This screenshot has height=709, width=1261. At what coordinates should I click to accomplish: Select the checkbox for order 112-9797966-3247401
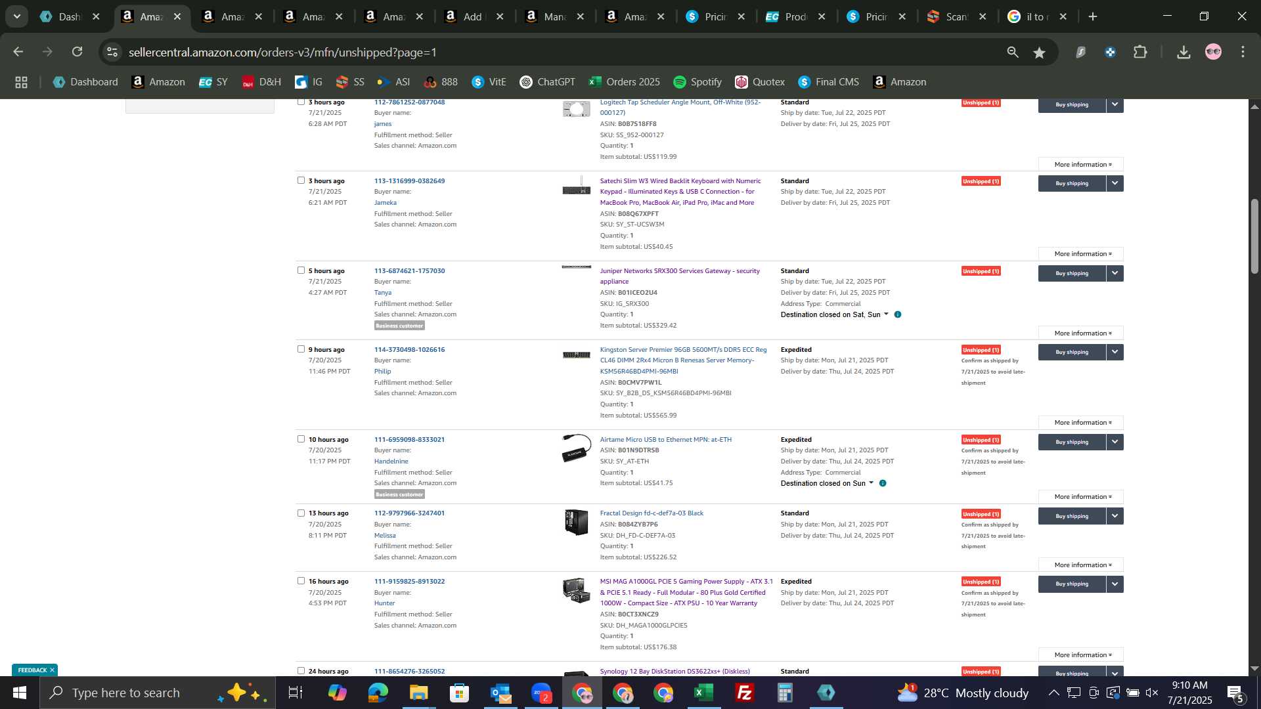[301, 513]
